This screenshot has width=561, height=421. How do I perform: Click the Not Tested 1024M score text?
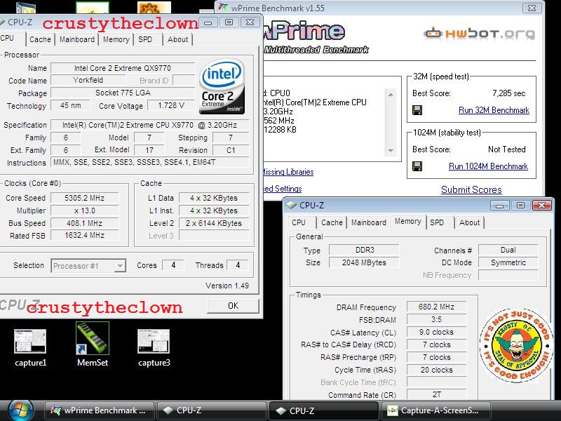506,149
